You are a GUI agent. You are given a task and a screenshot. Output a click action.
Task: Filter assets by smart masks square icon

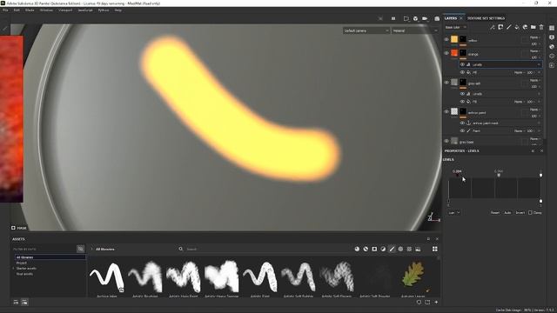pos(374,250)
